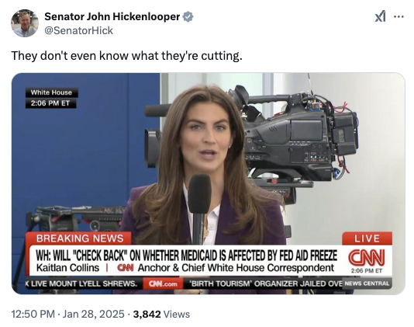414x327 pixels.
Task: Click the CNN.com ticker logo
Action: click(163, 284)
